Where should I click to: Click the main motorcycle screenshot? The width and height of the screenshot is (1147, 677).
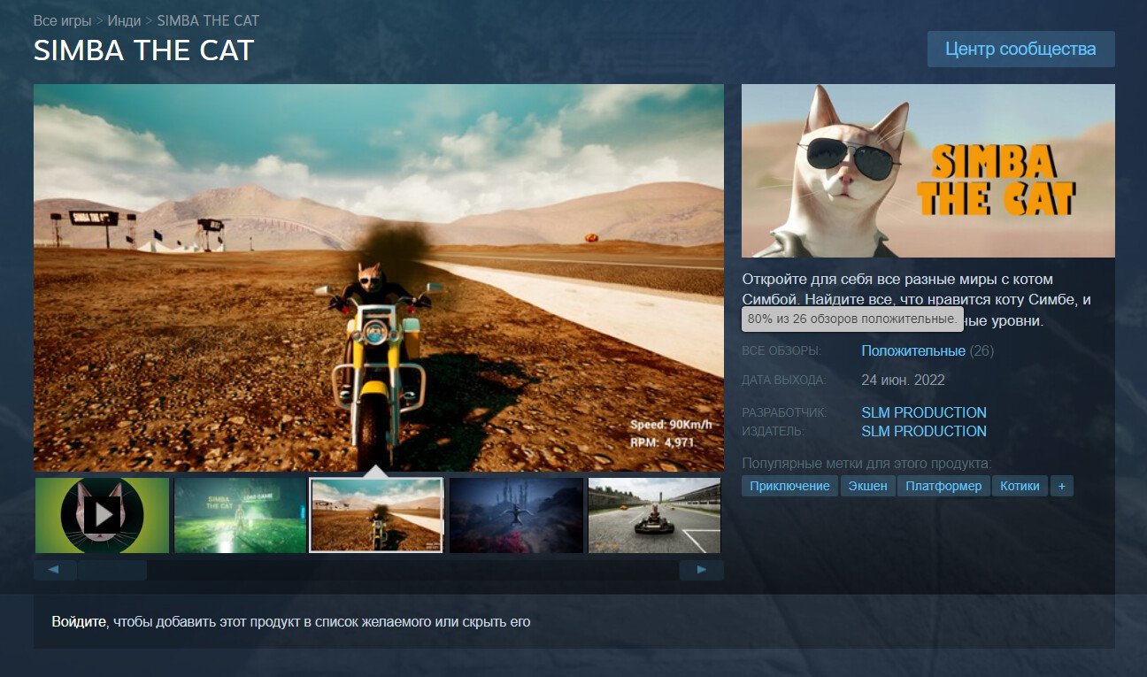tap(379, 277)
